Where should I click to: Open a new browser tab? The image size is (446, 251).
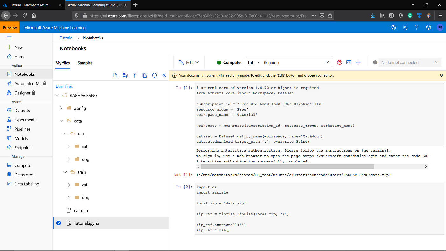(x=135, y=5)
